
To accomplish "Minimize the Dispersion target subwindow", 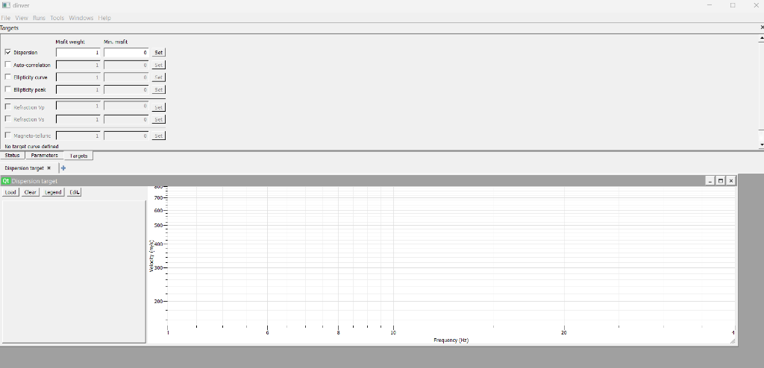I will 710,181.
